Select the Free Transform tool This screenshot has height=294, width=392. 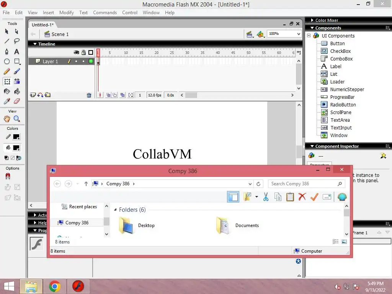tap(7, 82)
